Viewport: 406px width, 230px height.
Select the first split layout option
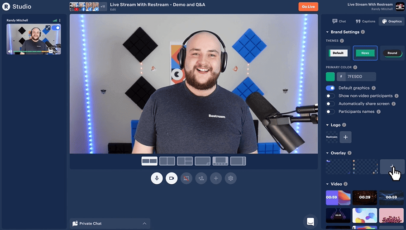coord(149,161)
